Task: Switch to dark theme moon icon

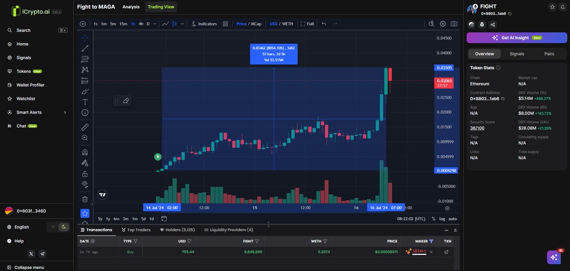Action: click(x=64, y=227)
